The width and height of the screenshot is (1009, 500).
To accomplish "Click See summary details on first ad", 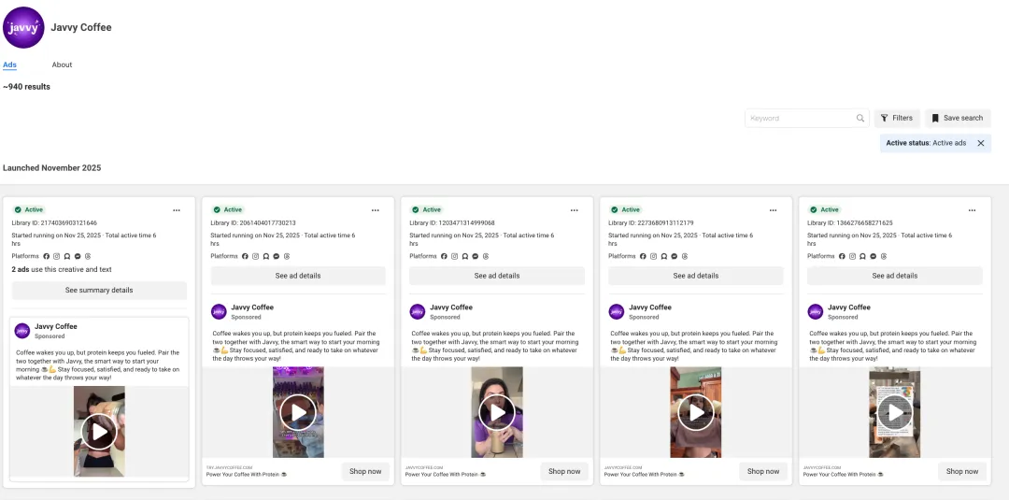I will coord(99,291).
